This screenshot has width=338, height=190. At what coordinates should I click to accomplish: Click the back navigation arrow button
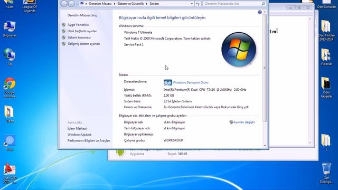64,4
